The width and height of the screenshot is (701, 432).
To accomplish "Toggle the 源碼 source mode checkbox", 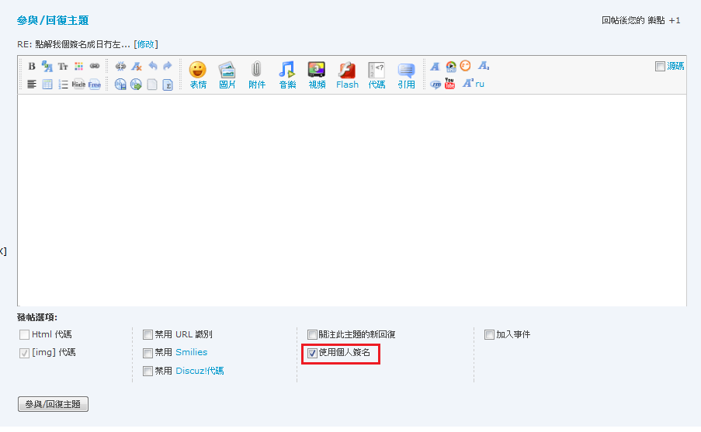I will [660, 67].
